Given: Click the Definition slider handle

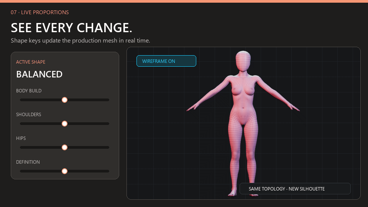Looking at the screenshot, I should [64, 171].
